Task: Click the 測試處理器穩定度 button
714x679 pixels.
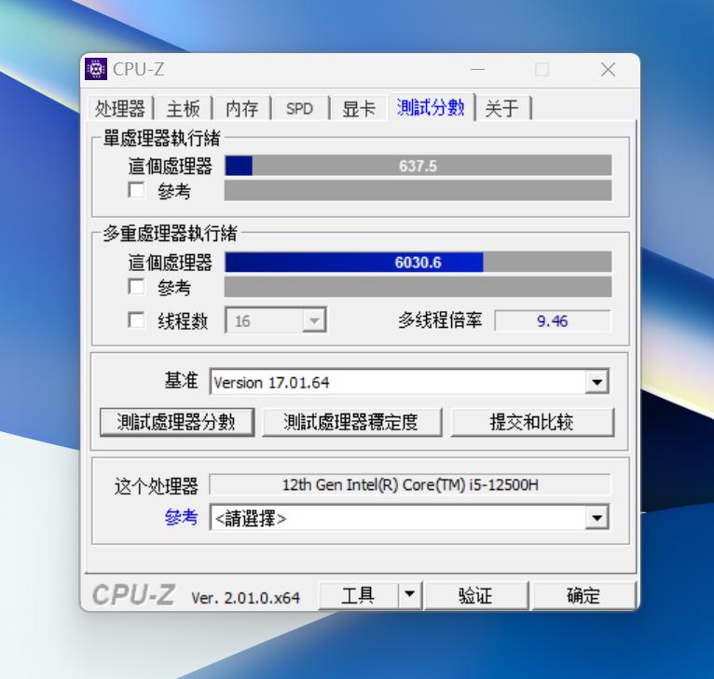Action: coord(352,422)
